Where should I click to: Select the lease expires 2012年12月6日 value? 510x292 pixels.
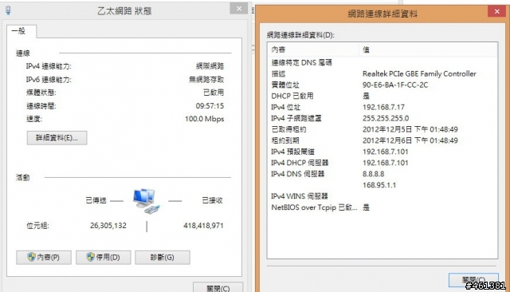[x=410, y=140]
